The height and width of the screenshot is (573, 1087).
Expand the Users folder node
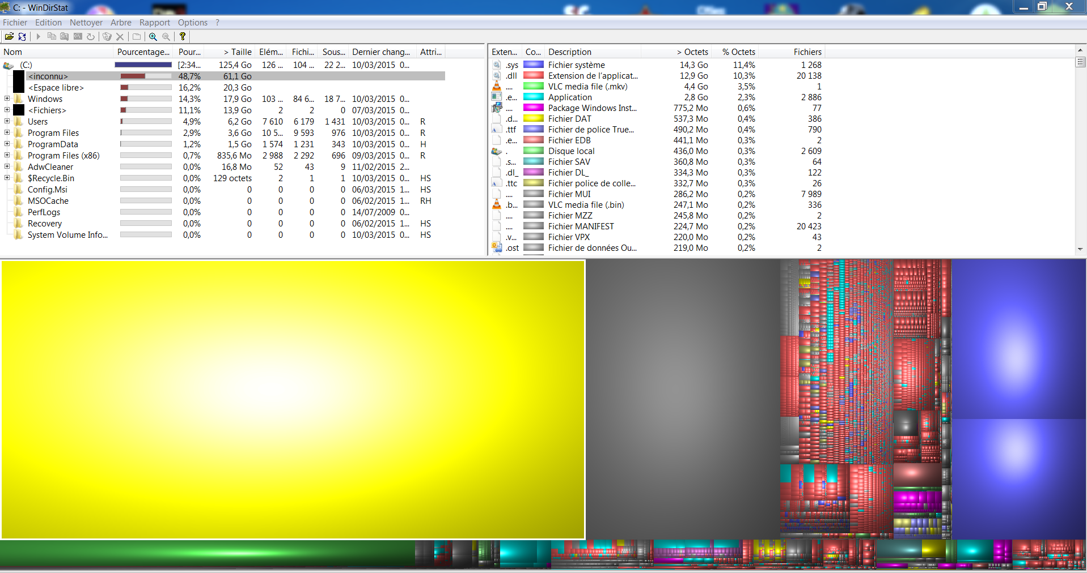7,121
